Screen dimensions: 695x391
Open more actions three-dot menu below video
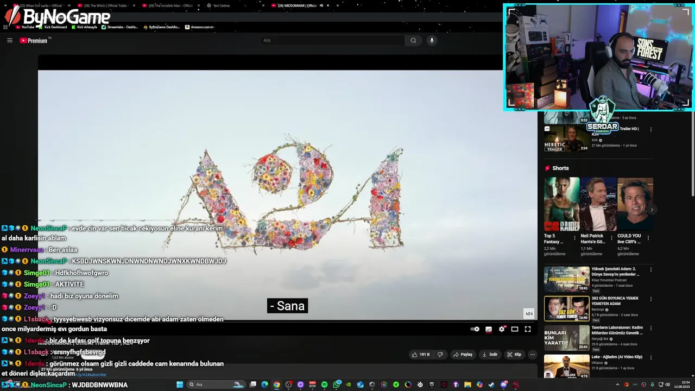[532, 355]
